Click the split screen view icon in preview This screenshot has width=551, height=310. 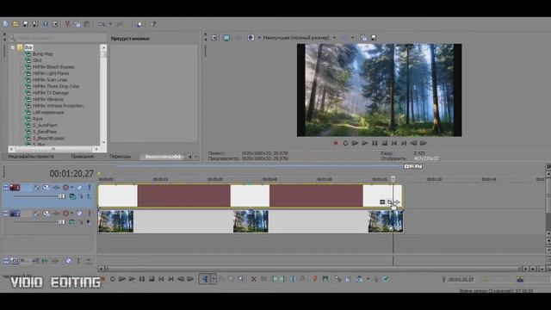pos(251,38)
